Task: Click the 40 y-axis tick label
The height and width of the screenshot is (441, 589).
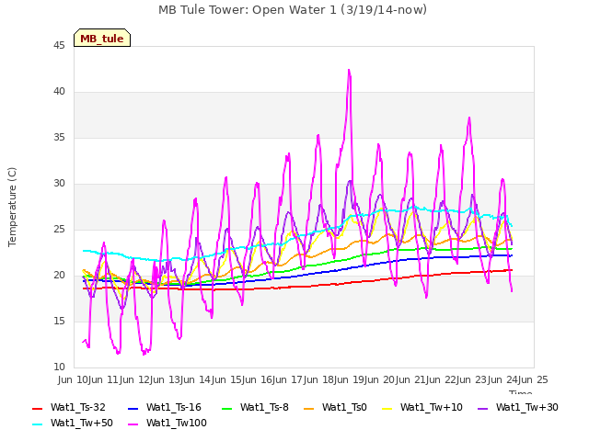Action: click(59, 92)
